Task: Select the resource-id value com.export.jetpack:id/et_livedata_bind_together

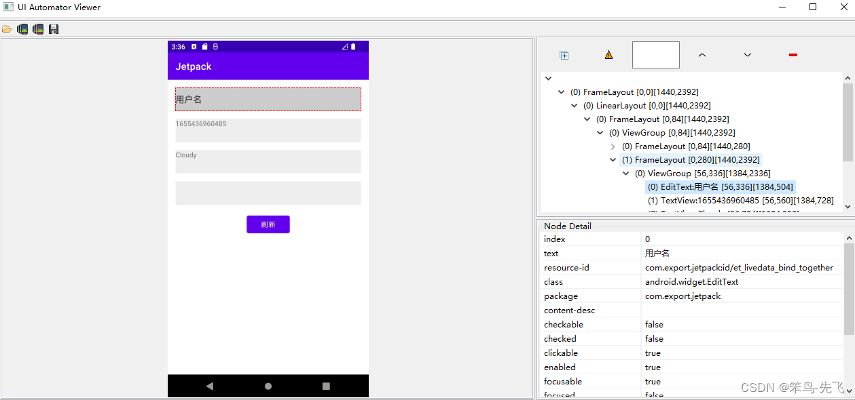Action: pos(739,268)
